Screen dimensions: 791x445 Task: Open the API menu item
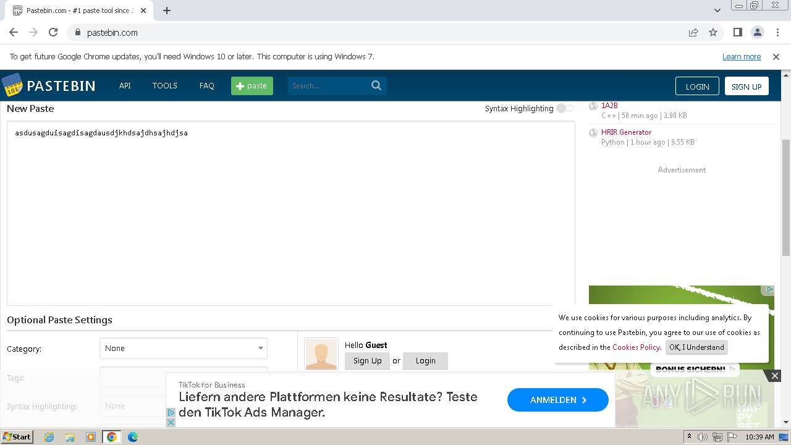[x=125, y=86]
